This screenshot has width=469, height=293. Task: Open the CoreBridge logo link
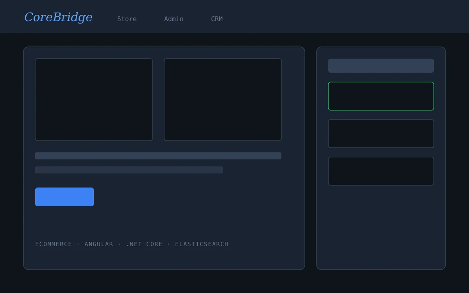(58, 17)
